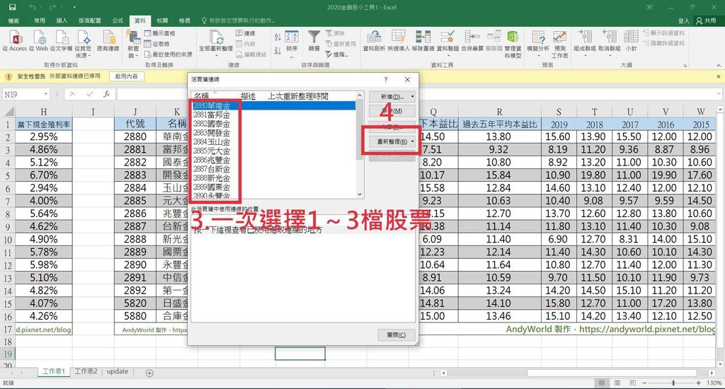The image size is (725, 389).
Task: Sort descending with the Z-A icon
Action: (x=278, y=50)
